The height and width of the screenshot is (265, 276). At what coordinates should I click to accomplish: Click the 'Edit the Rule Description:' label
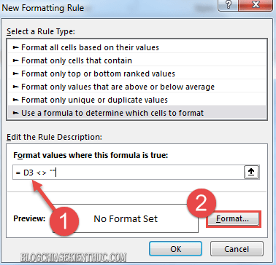[54, 137]
